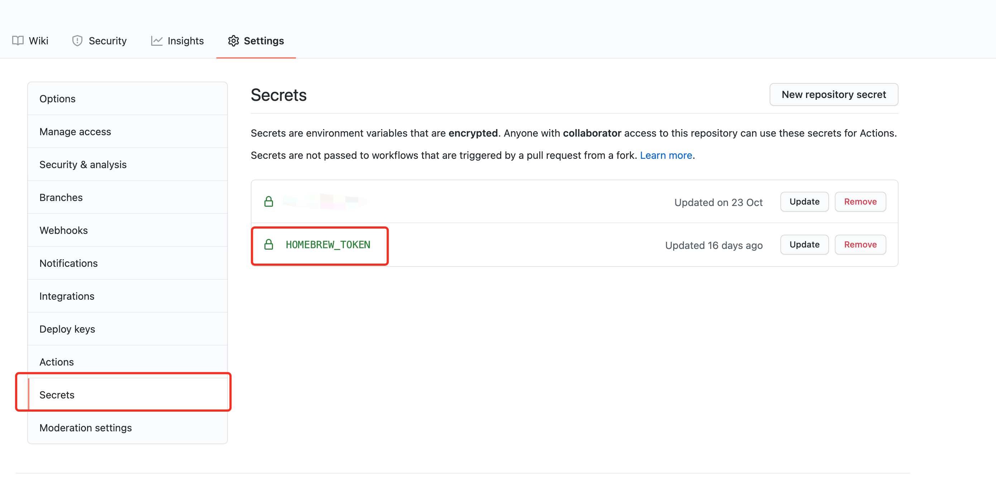Remove the HOMEBREW_TOKEN secret
The height and width of the screenshot is (490, 996).
point(860,244)
